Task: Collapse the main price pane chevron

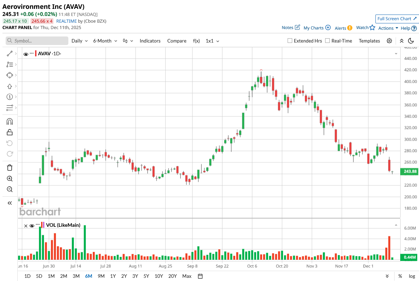Action: pyautogui.click(x=396, y=54)
